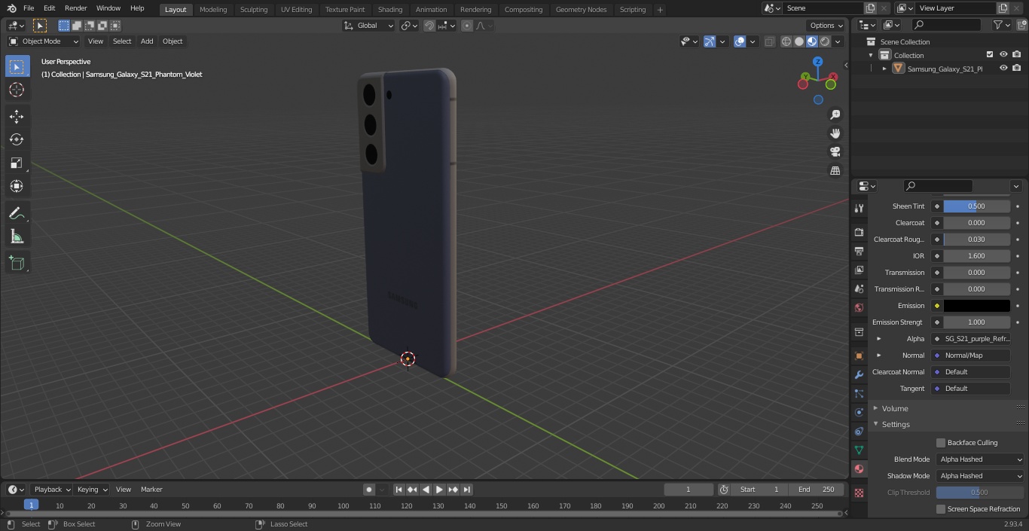Click the End frame field
This screenshot has height=531, width=1029.
[x=816, y=490]
